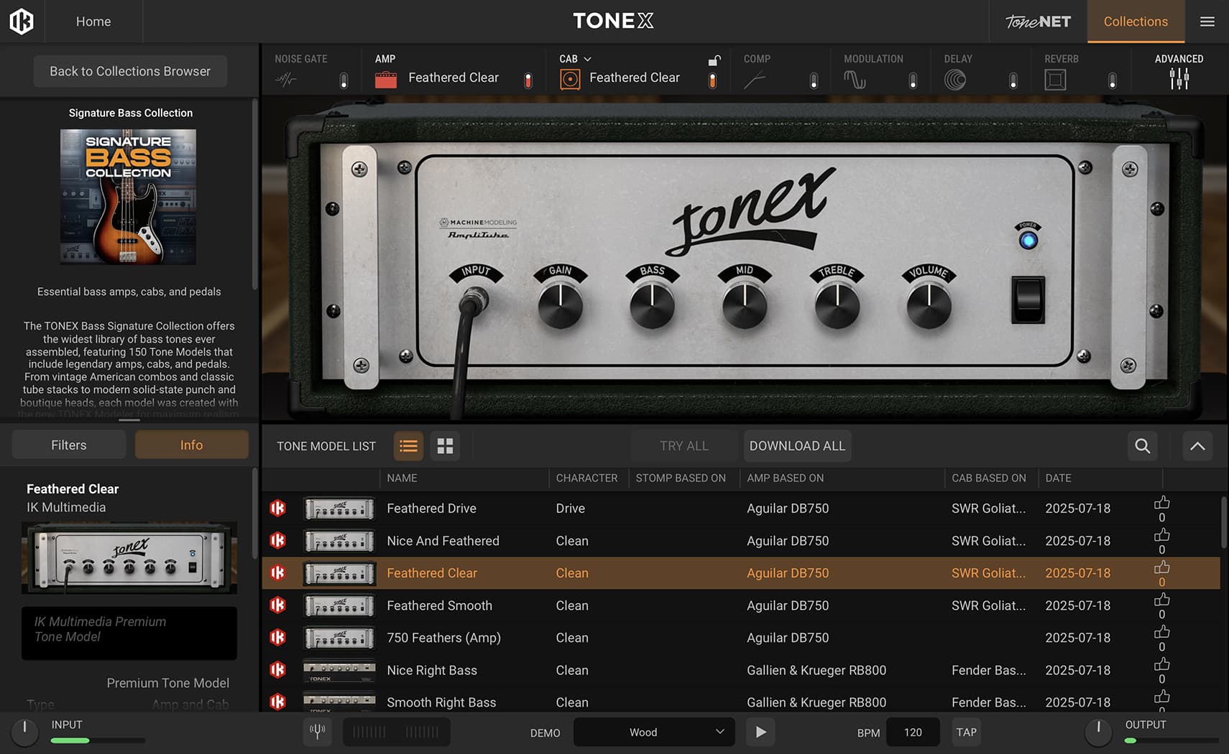Select the Delay effect icon

956,78
